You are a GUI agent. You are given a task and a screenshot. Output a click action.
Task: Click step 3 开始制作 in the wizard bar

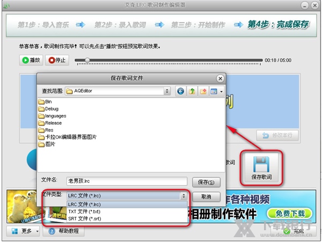pyautogui.click(x=198, y=25)
